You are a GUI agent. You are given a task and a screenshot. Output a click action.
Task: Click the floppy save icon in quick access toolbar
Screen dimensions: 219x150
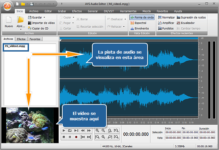(x=32, y=4)
